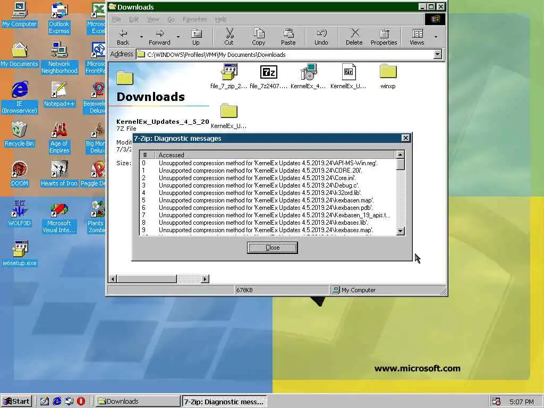
Task: Launch Age of Empires shortcut
Action: pos(59,138)
